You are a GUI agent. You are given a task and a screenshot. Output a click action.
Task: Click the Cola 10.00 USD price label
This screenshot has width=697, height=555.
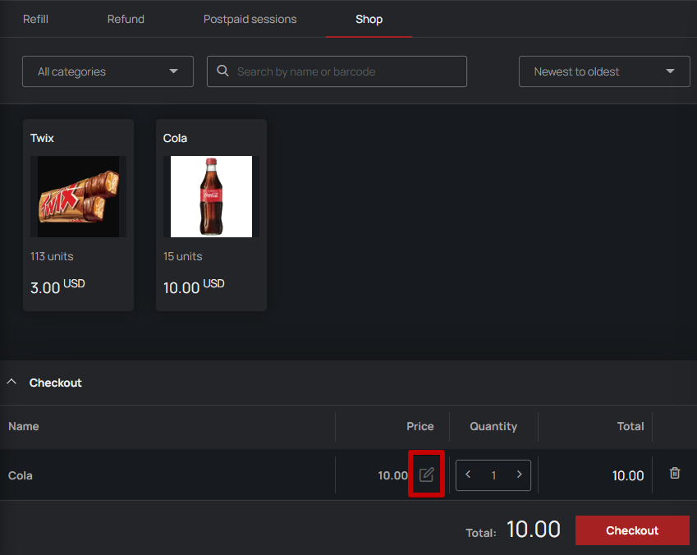194,287
